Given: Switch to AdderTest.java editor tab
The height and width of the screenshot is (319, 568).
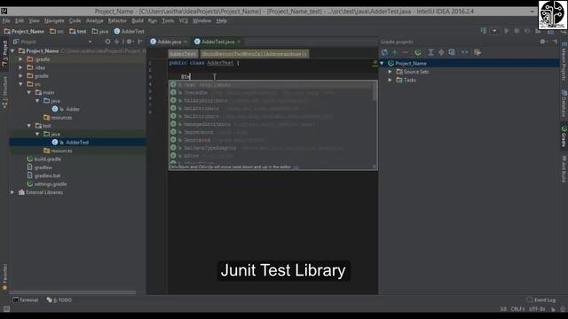Looking at the screenshot, I should pos(217,42).
